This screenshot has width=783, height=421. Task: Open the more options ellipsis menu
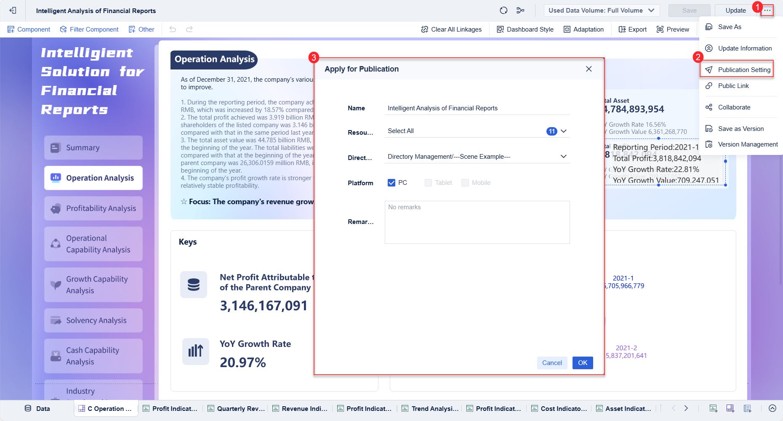(x=767, y=11)
